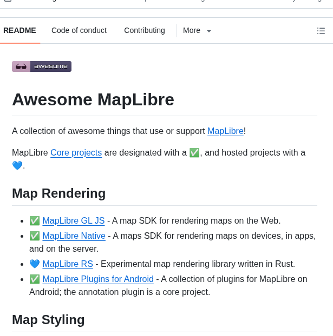Click text 'the annotation plugin is a core project.'
Screen dimensions: 333x336
(137, 292)
